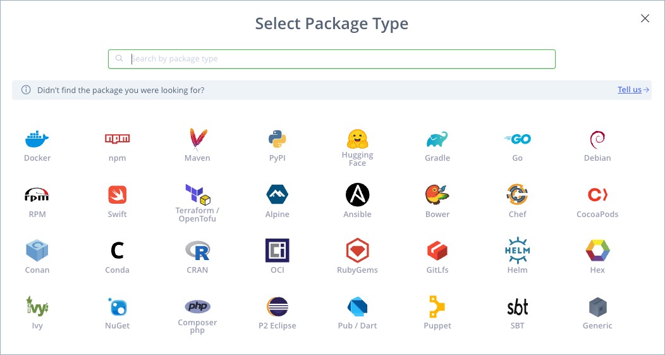Choose the RubyGems gem icon

coord(358,251)
